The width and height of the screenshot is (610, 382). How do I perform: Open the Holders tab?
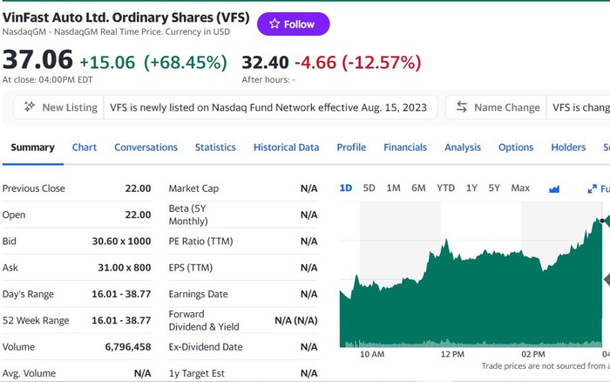(x=568, y=147)
